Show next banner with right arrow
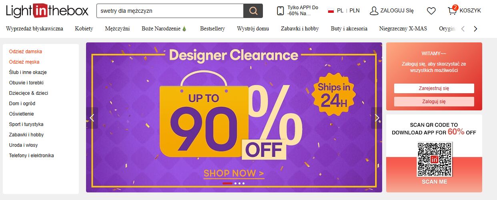497x200 pixels. 377,118
